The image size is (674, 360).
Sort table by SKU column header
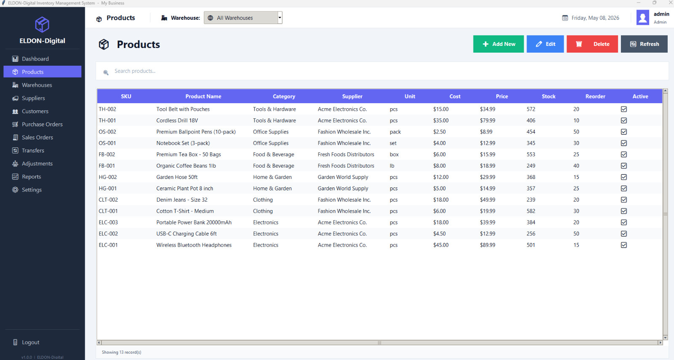pyautogui.click(x=126, y=96)
